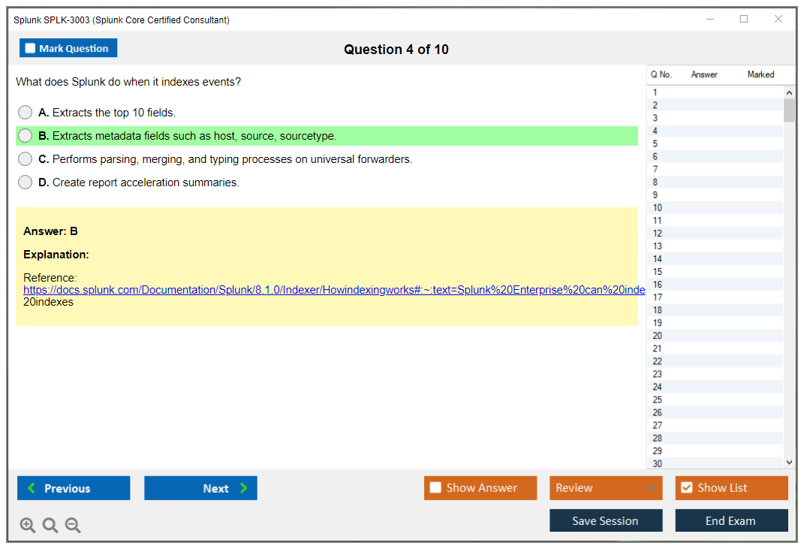Go to the Next question

tap(200, 488)
